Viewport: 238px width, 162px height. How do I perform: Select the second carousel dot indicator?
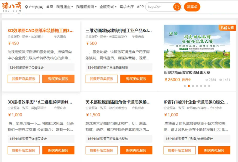click(189, 86)
